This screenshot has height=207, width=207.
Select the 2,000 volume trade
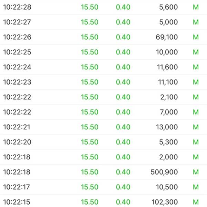[x=169, y=157]
